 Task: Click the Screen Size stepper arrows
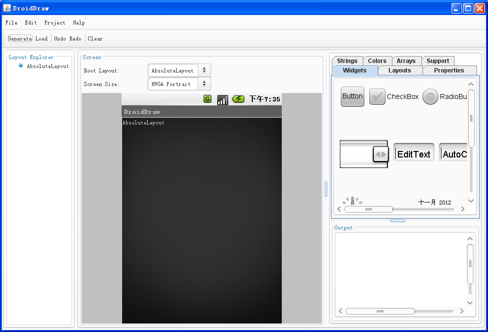(x=204, y=83)
